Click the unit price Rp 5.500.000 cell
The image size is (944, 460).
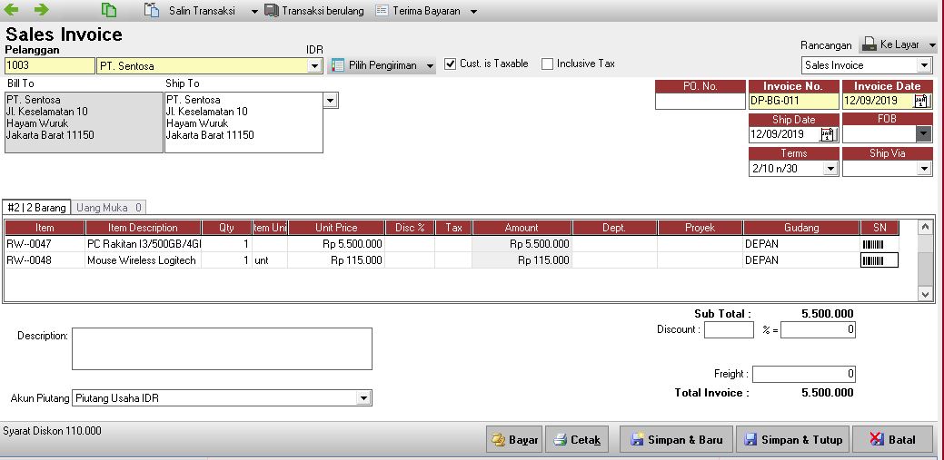(336, 244)
